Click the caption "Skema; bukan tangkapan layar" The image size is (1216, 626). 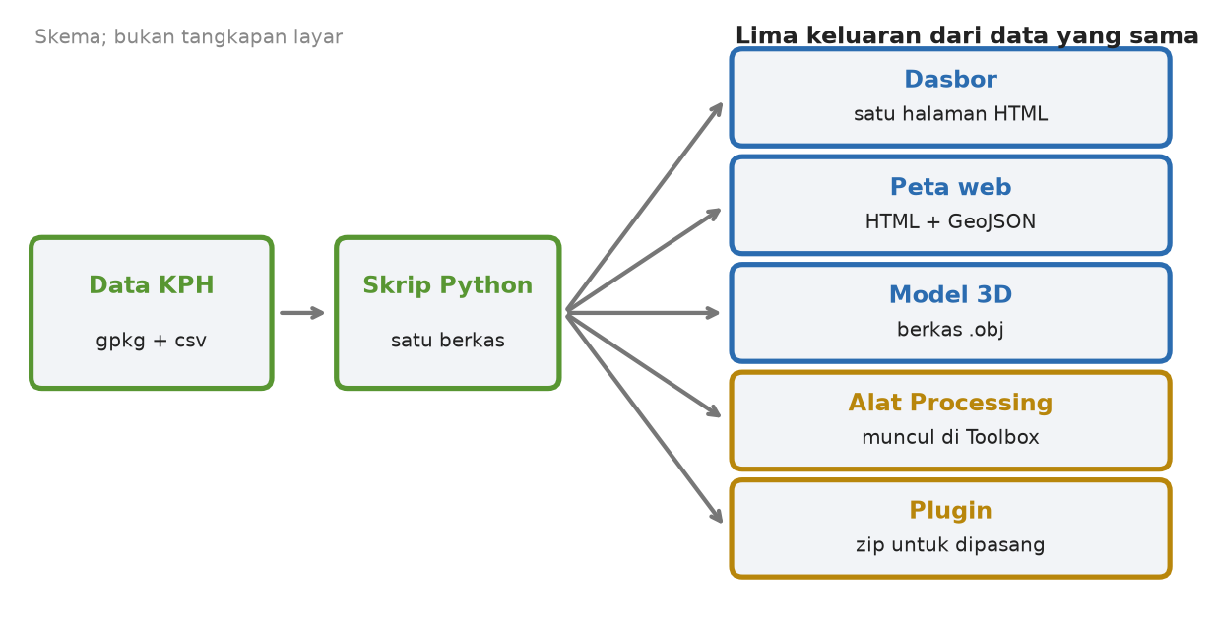(189, 37)
